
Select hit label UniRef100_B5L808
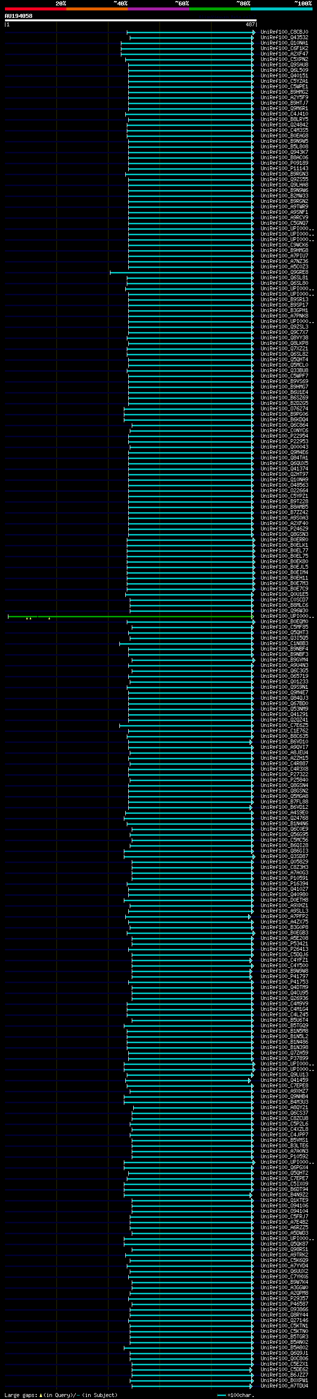pos(284,146)
